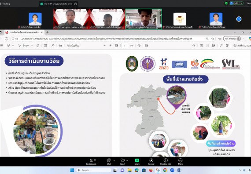Open the Favorites list icon
Screen dimensions: 251x174
220,39
